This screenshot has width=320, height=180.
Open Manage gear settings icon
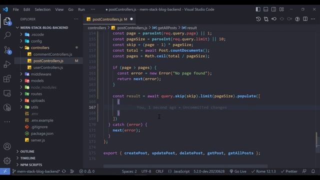[x=7, y=160]
